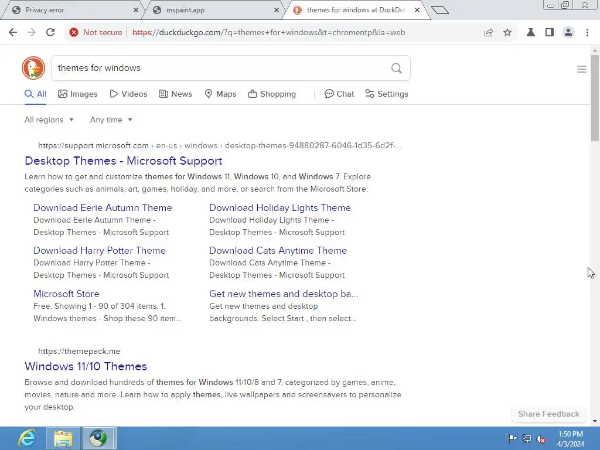Open the Action Center flag tray icon
Screen dimensions: 600x450
tap(512, 438)
